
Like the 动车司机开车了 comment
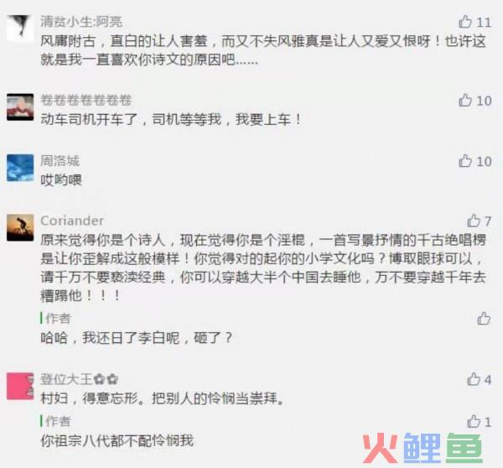[465, 100]
